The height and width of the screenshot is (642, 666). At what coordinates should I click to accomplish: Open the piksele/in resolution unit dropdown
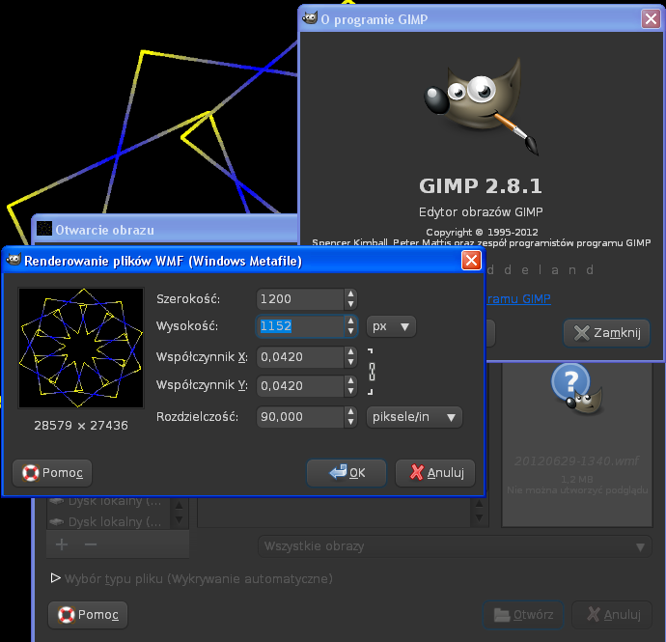point(414,417)
